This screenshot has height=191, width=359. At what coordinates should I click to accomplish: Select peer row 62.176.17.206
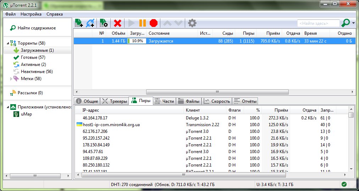coord(212,131)
